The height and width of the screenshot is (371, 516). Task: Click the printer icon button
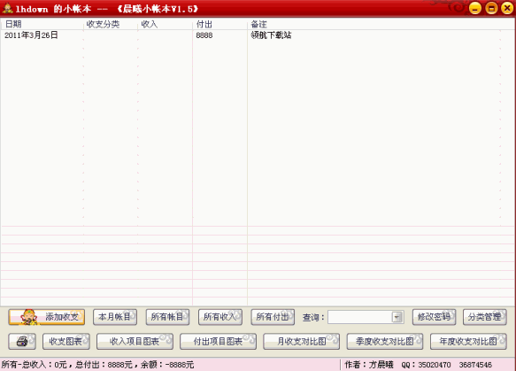(x=22, y=342)
